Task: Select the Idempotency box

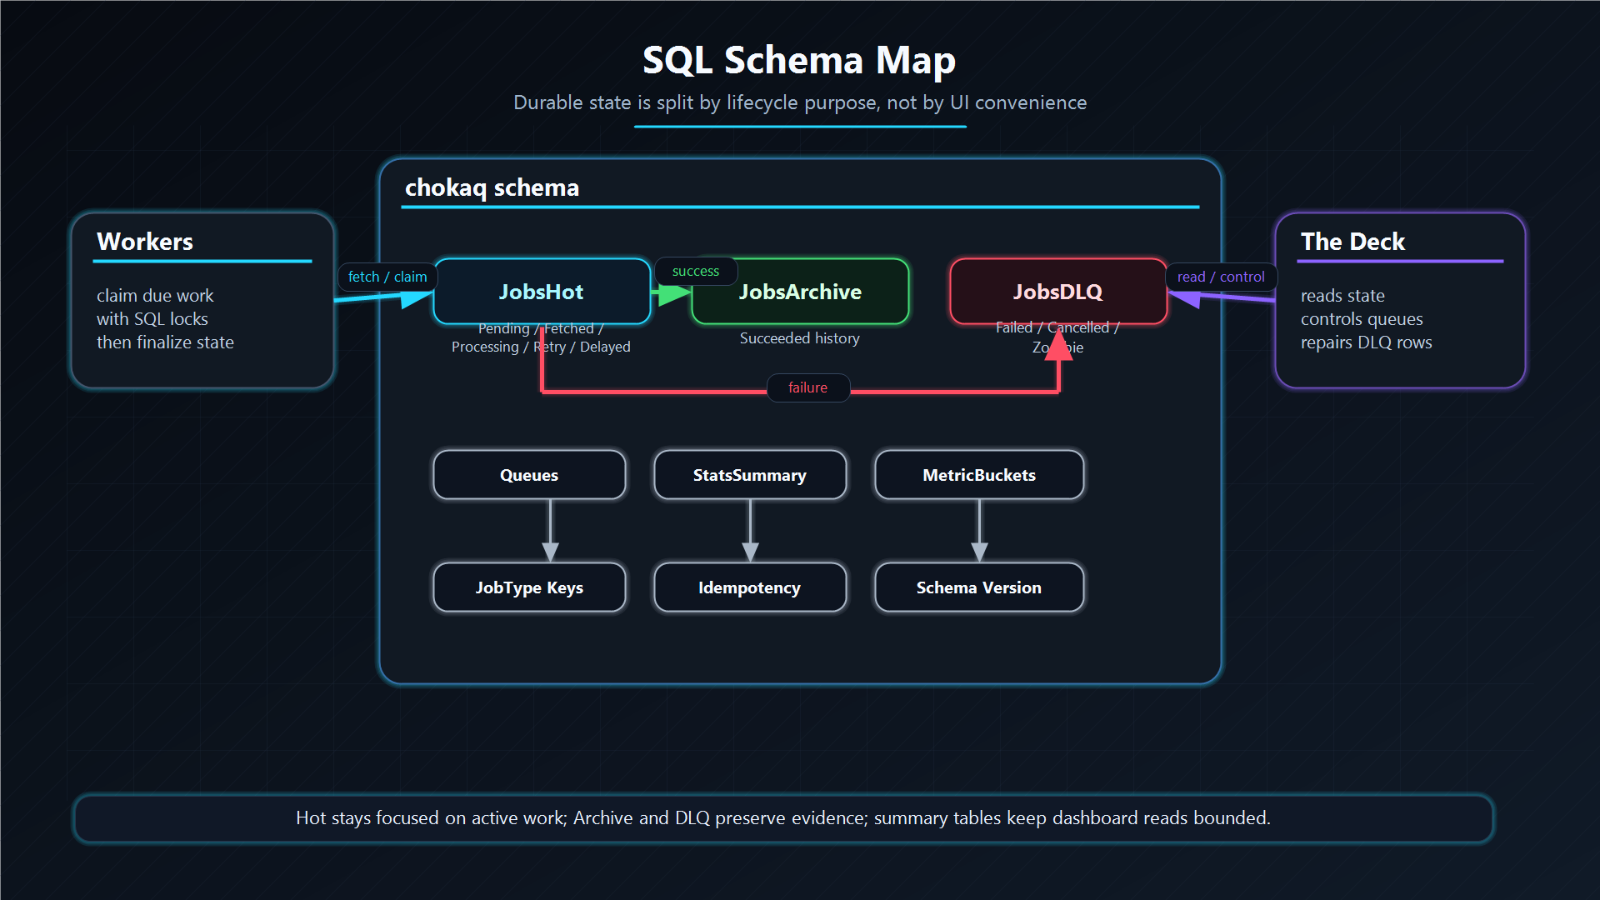Action: tap(750, 587)
